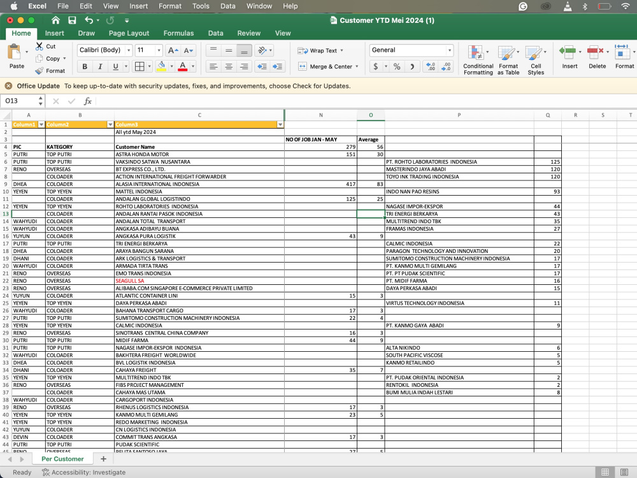Align text left

click(x=213, y=66)
